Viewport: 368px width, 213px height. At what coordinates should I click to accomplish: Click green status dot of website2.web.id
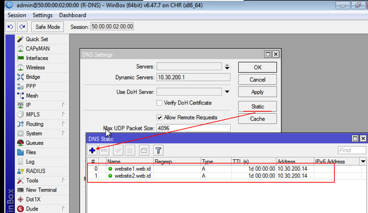point(110,176)
